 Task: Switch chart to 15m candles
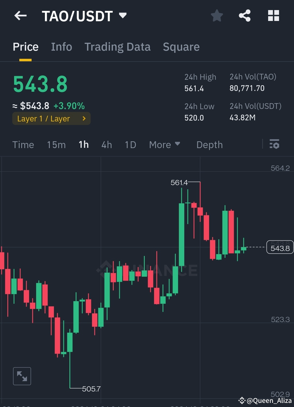click(x=56, y=145)
